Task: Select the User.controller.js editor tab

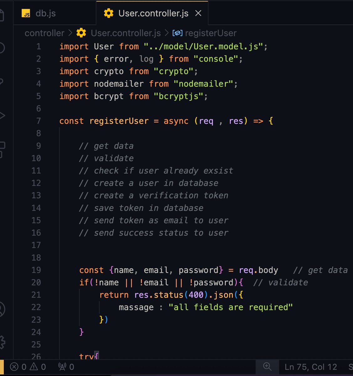Action: pos(152,13)
